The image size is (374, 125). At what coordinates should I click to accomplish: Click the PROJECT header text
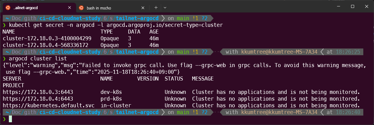click(x=13, y=85)
